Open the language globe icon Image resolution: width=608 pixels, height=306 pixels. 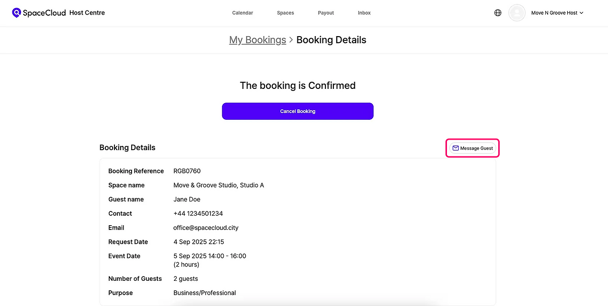pyautogui.click(x=498, y=13)
